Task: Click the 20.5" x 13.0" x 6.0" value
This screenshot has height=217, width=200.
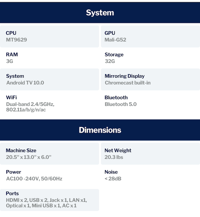Action: pyautogui.click(x=29, y=157)
